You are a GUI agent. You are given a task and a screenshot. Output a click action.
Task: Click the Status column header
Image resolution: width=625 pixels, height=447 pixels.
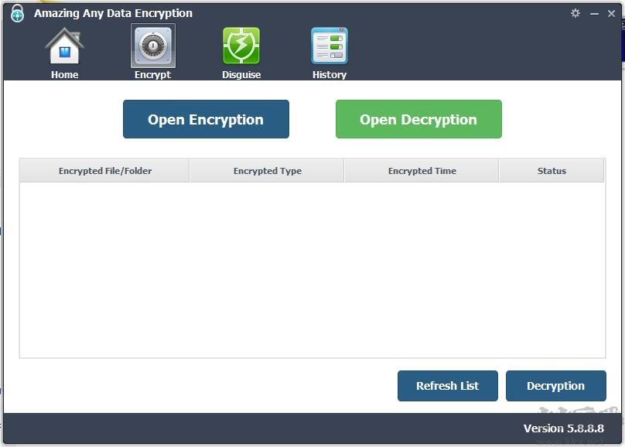click(552, 170)
